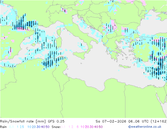
Task: Select the Snow legend 40 value
Action: [x=96, y=127]
